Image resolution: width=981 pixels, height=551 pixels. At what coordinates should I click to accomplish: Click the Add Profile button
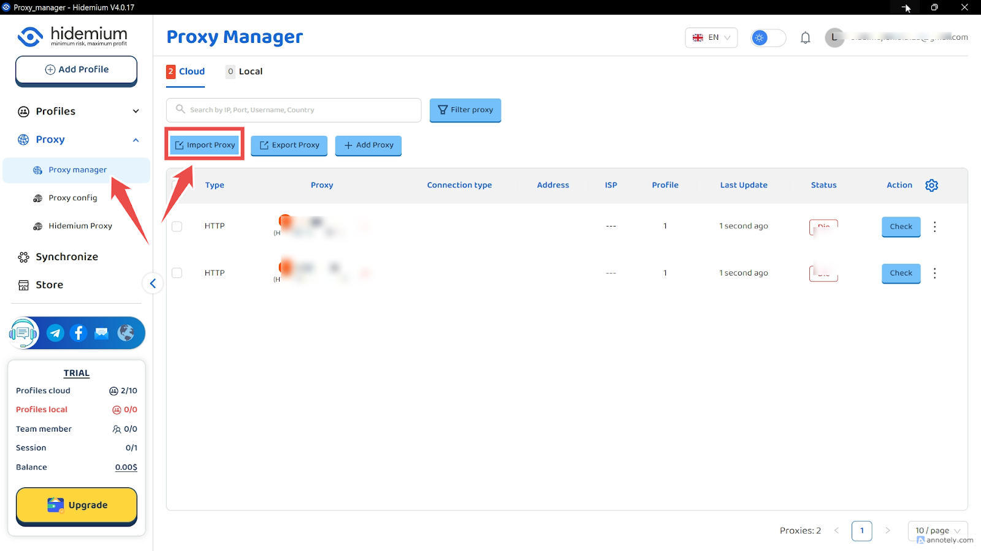(x=77, y=70)
